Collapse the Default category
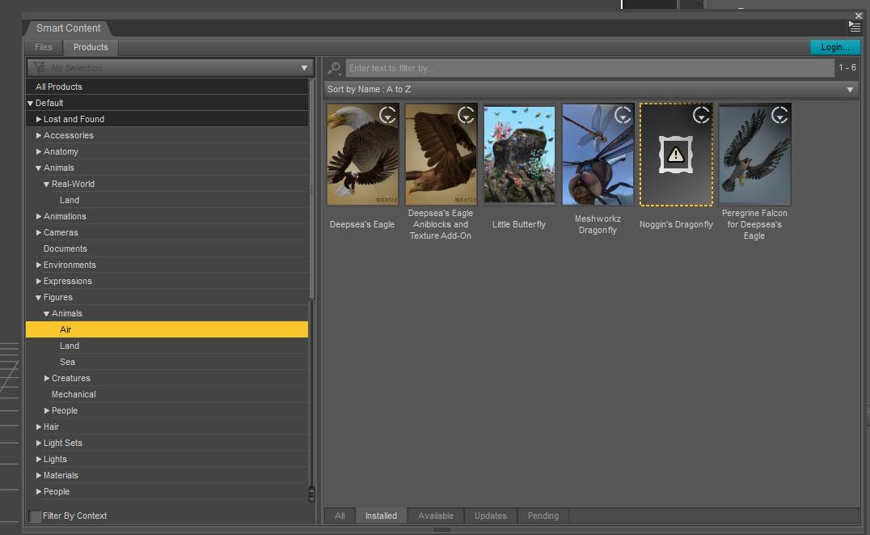The height and width of the screenshot is (535, 870). point(31,104)
